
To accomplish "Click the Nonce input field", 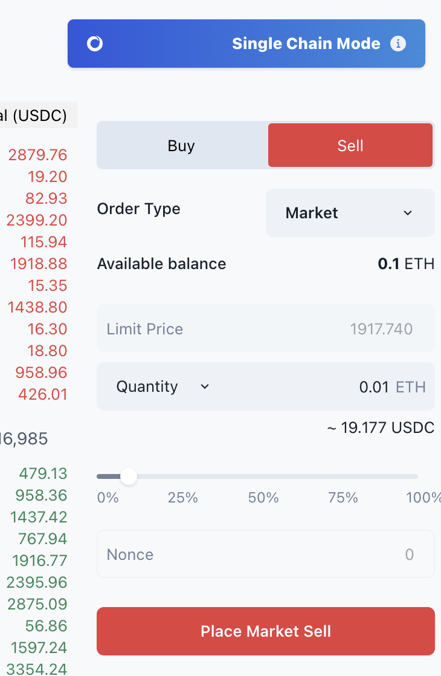I will coord(266,554).
